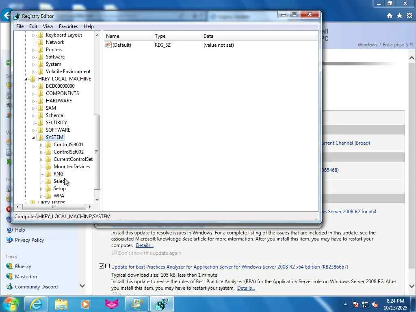Click the COMPONENTS folder icon
The height and width of the screenshot is (312, 416).
(x=40, y=93)
